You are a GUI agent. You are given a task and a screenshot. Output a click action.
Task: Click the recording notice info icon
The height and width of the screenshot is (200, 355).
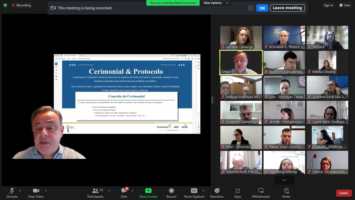click(x=251, y=8)
